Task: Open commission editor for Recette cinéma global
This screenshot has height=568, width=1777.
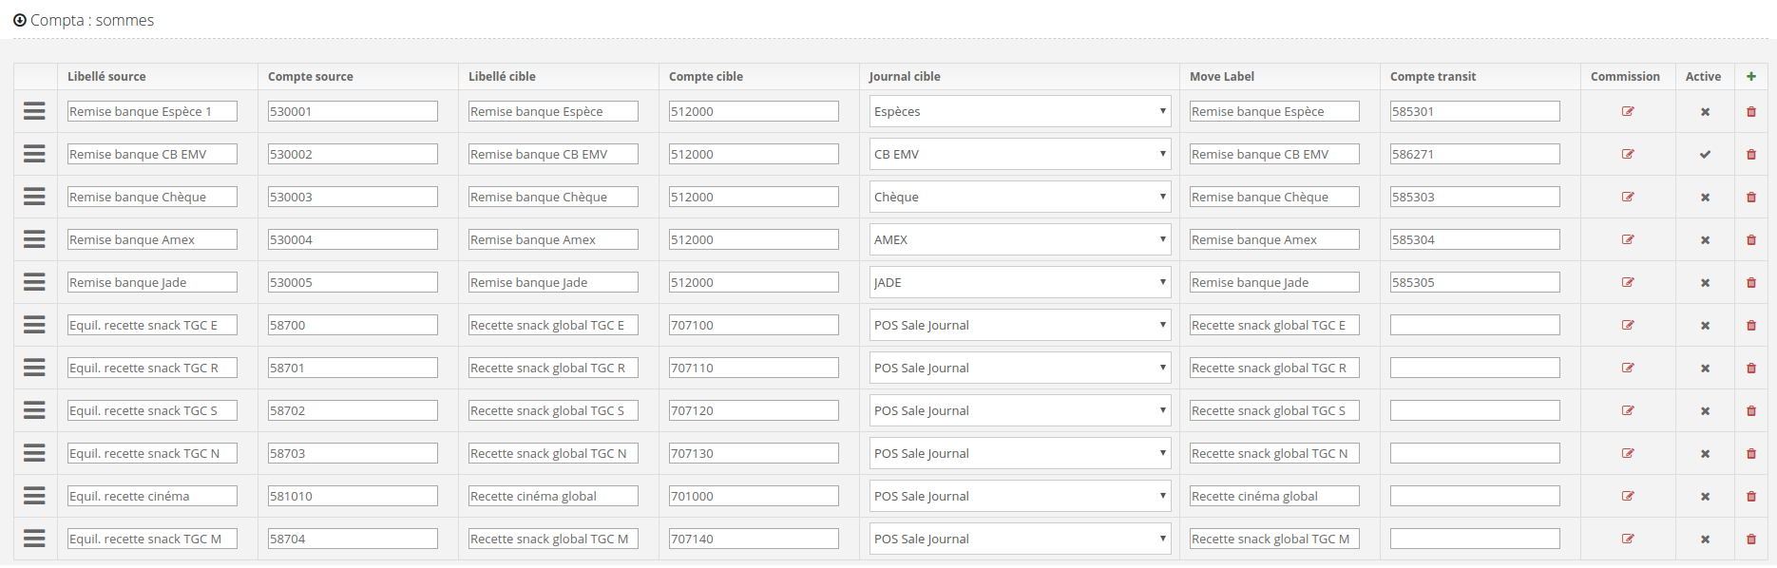Action: point(1628,496)
